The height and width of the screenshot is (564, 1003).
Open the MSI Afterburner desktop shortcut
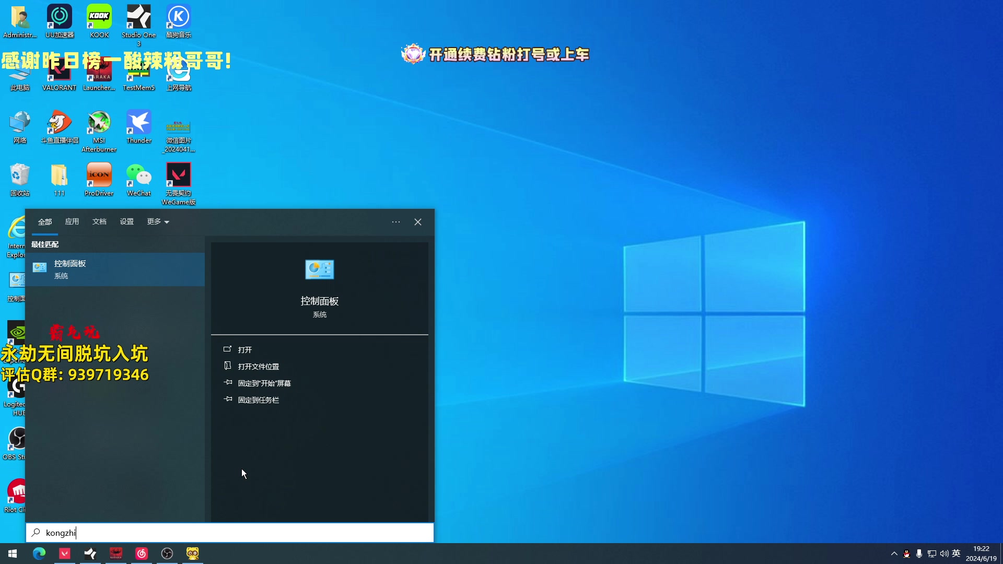coord(99,131)
